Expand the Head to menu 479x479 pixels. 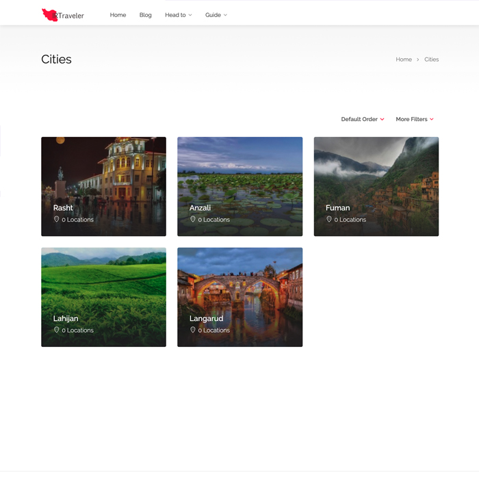[x=179, y=15]
